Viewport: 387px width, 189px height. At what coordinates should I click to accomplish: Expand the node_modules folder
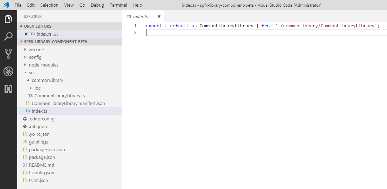pos(43,65)
